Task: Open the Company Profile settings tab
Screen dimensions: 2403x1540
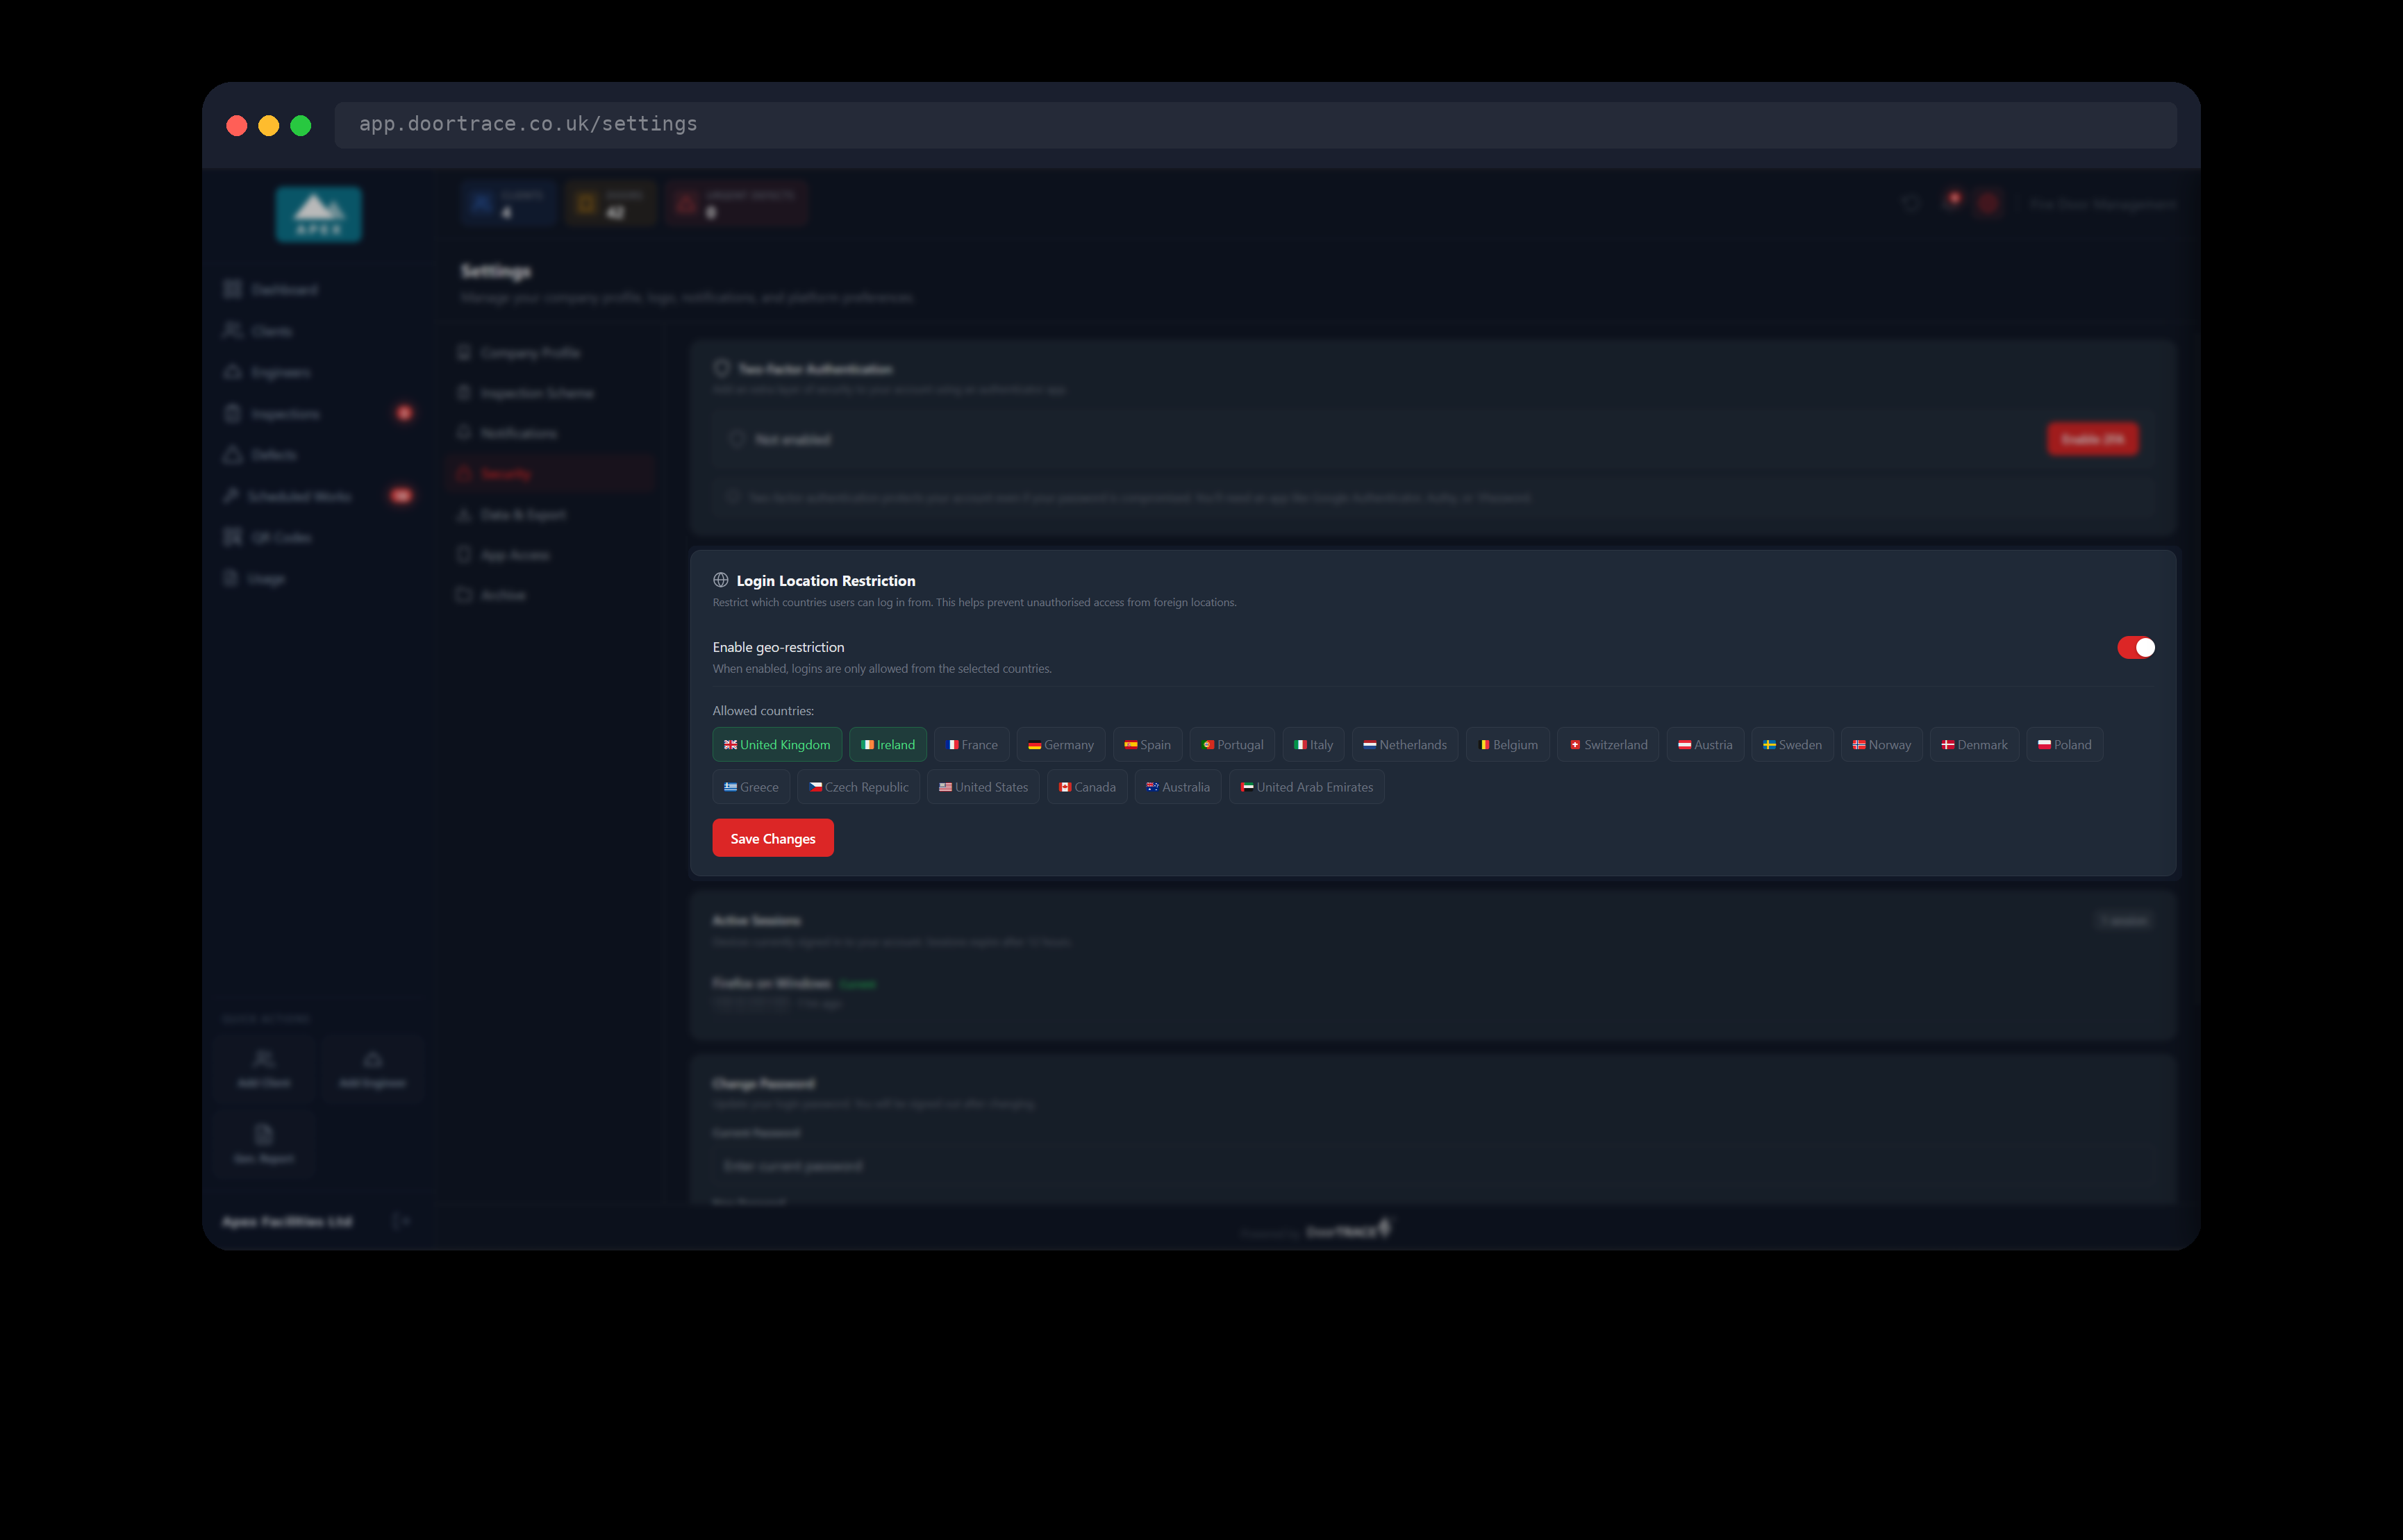Action: (x=550, y=352)
